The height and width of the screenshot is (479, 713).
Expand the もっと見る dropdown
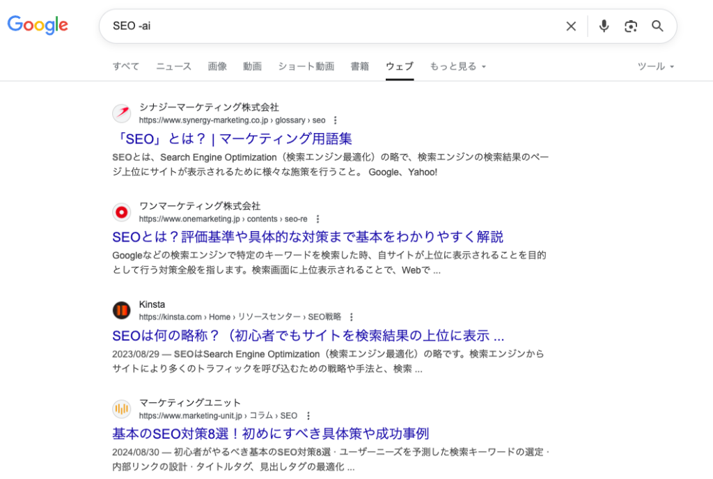point(458,66)
